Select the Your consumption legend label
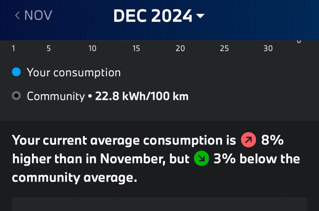The image size is (319, 211). [x=74, y=72]
